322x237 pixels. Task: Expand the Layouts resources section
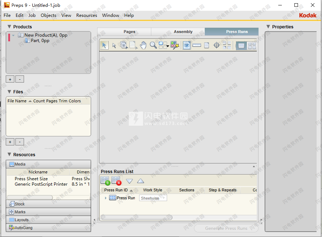[x=48, y=220]
